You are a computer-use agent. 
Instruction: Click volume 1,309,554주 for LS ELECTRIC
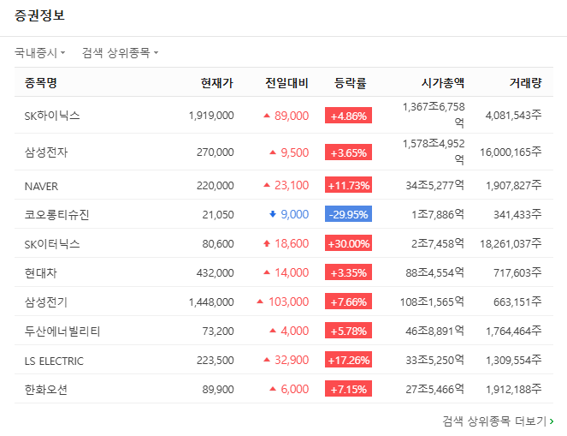pos(513,361)
